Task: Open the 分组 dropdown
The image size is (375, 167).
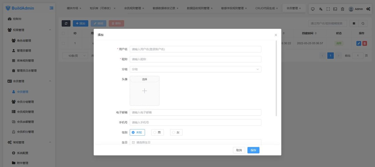Action: 195,69
